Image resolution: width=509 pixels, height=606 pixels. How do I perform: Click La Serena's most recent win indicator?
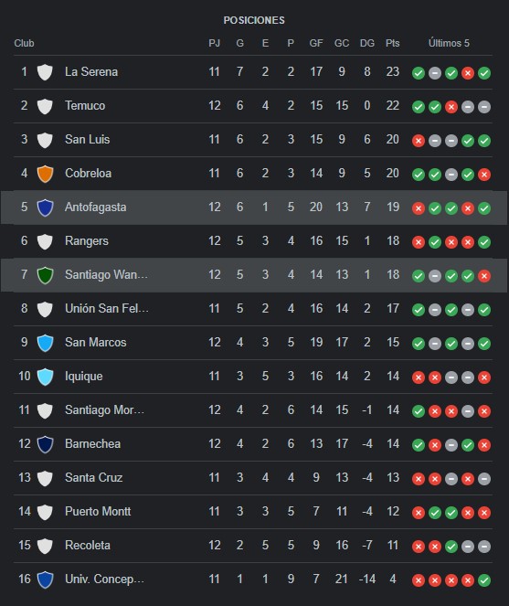[x=484, y=72]
